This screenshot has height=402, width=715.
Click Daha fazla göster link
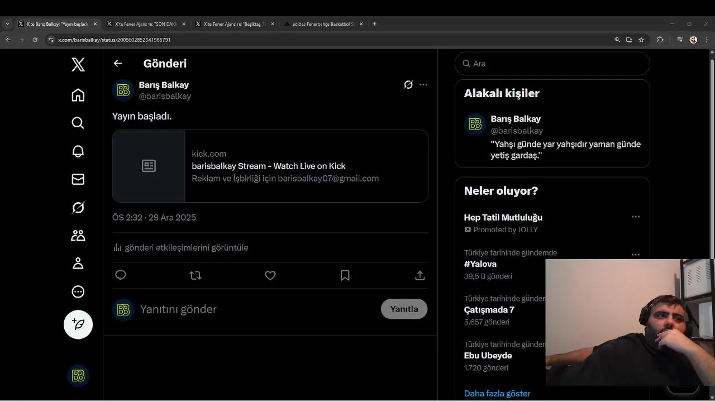coord(497,394)
